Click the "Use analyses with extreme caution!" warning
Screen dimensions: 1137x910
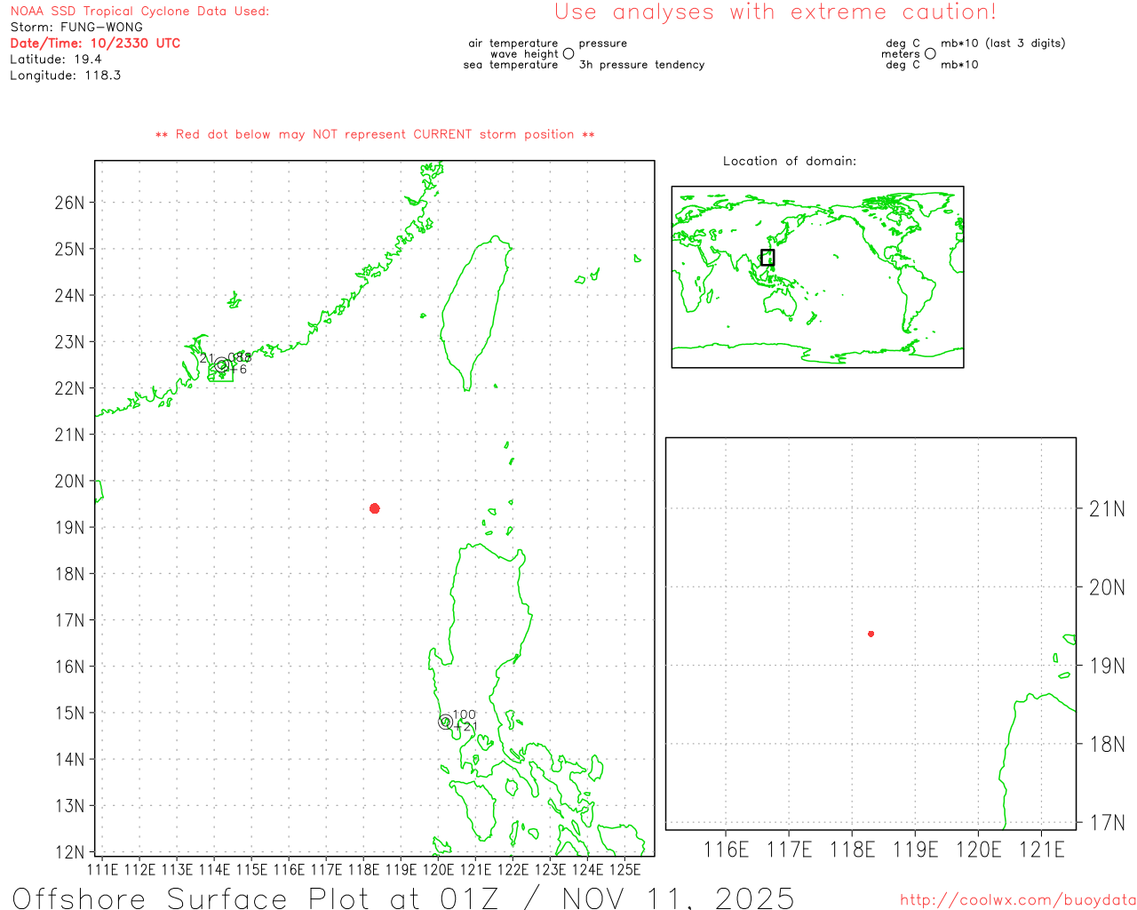point(775,12)
